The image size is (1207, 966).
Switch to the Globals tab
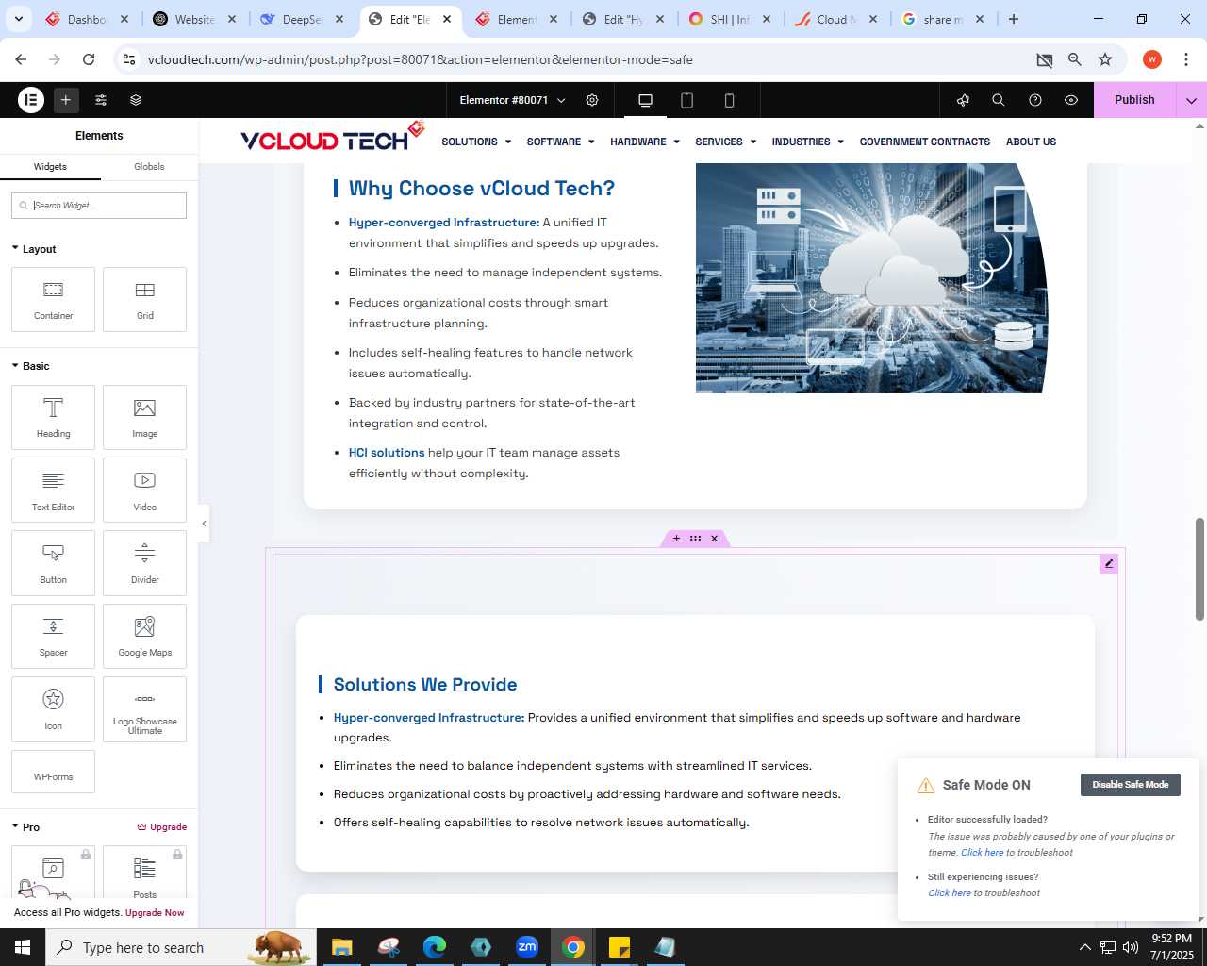pyautogui.click(x=149, y=167)
